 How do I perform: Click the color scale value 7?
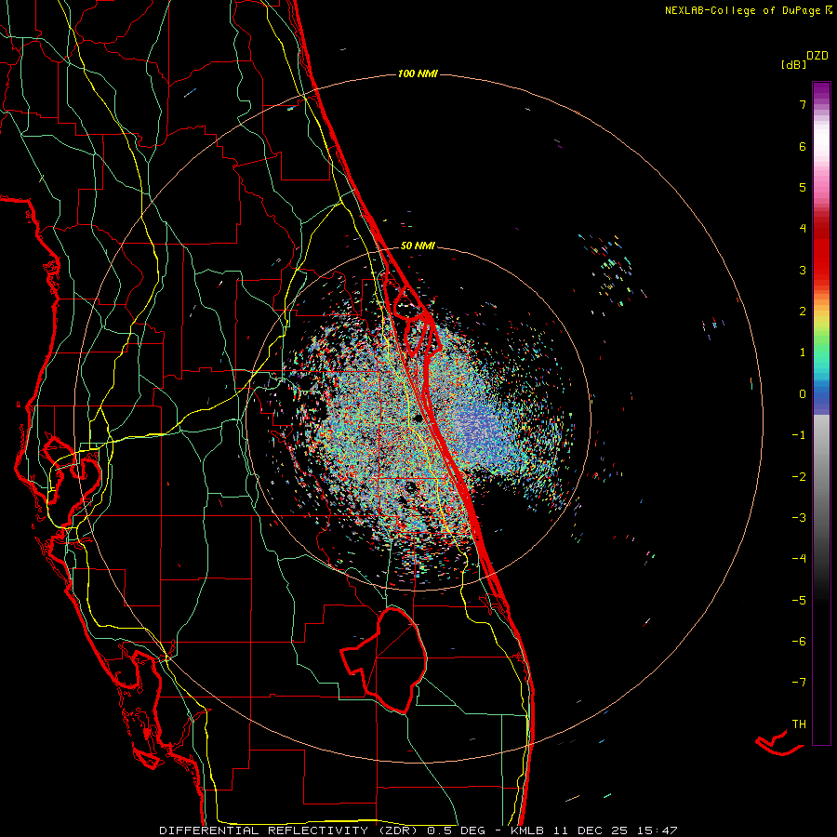point(803,104)
